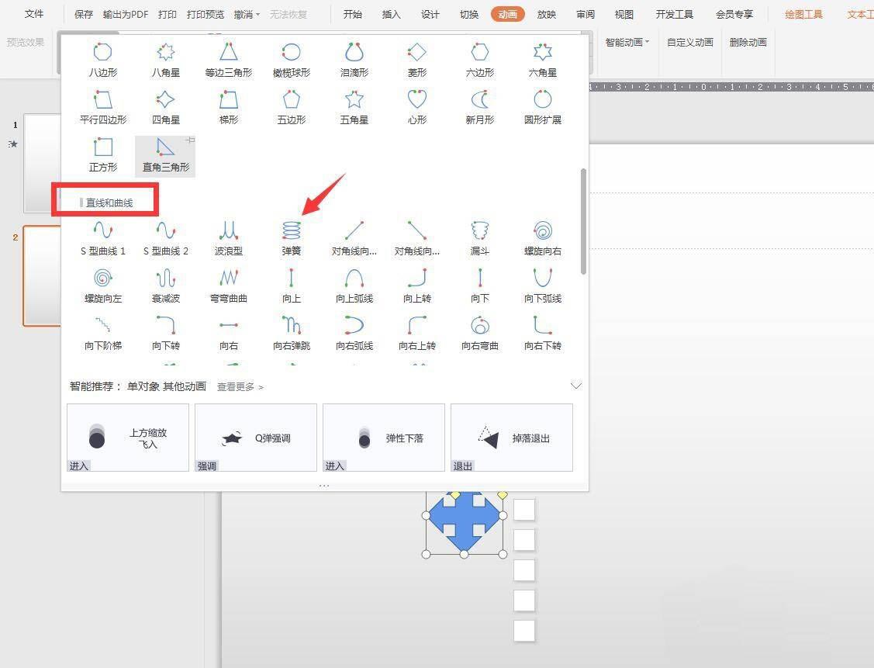Select the 漏斗 funnel path
The width and height of the screenshot is (874, 668).
coord(479,233)
